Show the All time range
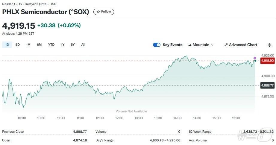276x145 pixels. tap(83, 45)
